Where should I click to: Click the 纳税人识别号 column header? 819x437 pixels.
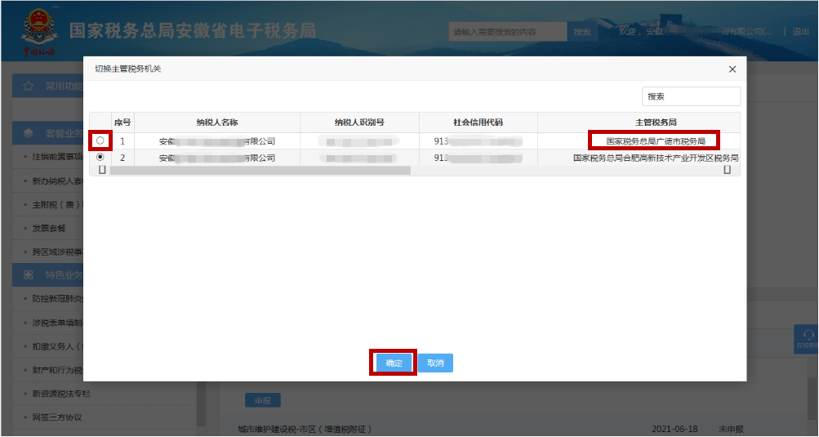[x=359, y=123]
